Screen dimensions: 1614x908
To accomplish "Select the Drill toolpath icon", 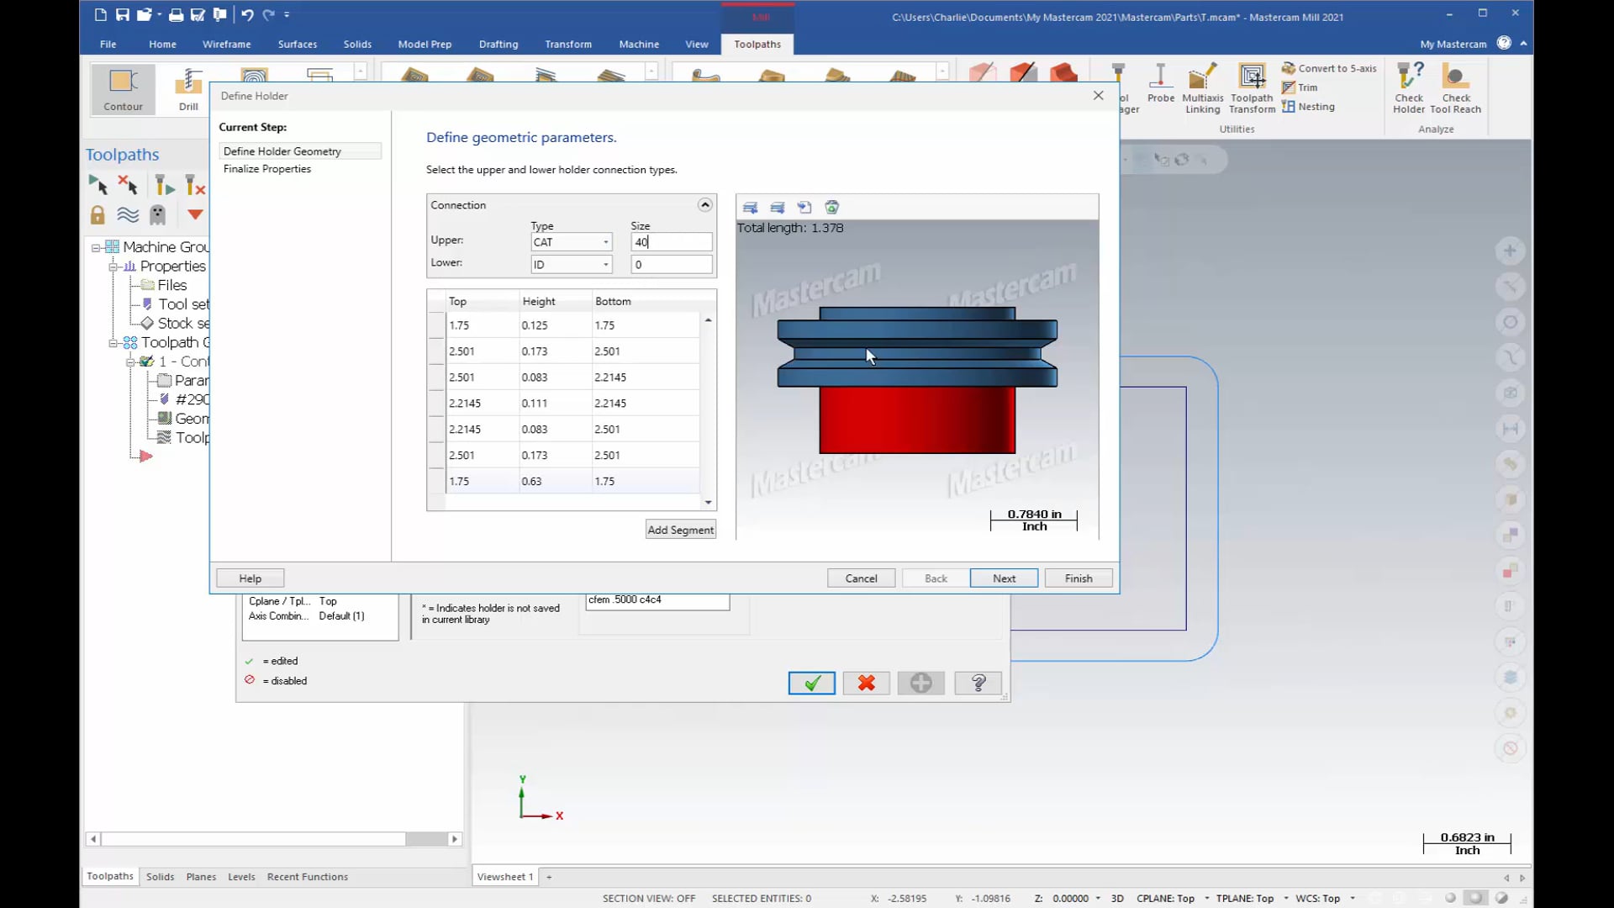I will click(188, 89).
